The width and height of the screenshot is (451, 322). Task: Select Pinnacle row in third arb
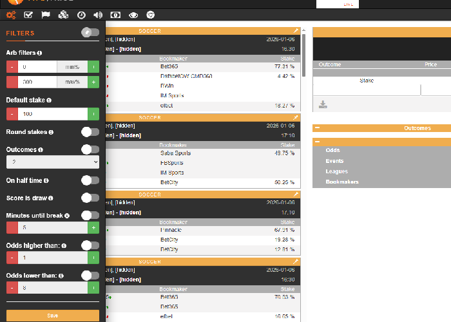(203, 230)
